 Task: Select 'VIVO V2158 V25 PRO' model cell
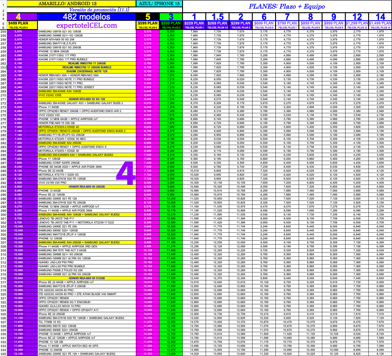(x=87, y=183)
